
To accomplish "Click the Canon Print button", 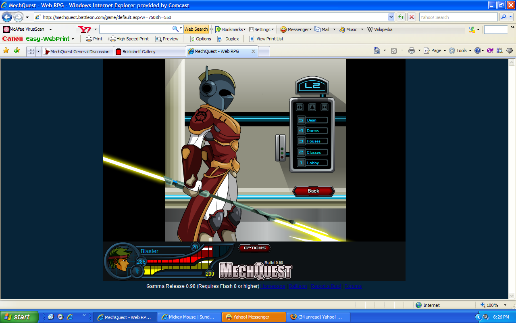I will click(x=94, y=39).
